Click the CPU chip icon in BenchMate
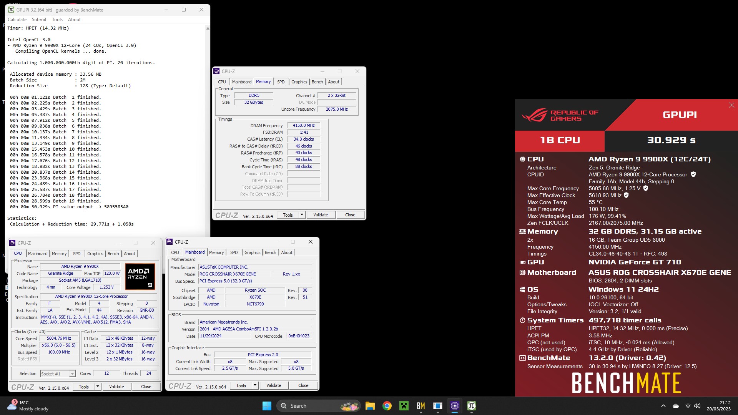Screen dimensions: 738x415 pyautogui.click(x=522, y=159)
